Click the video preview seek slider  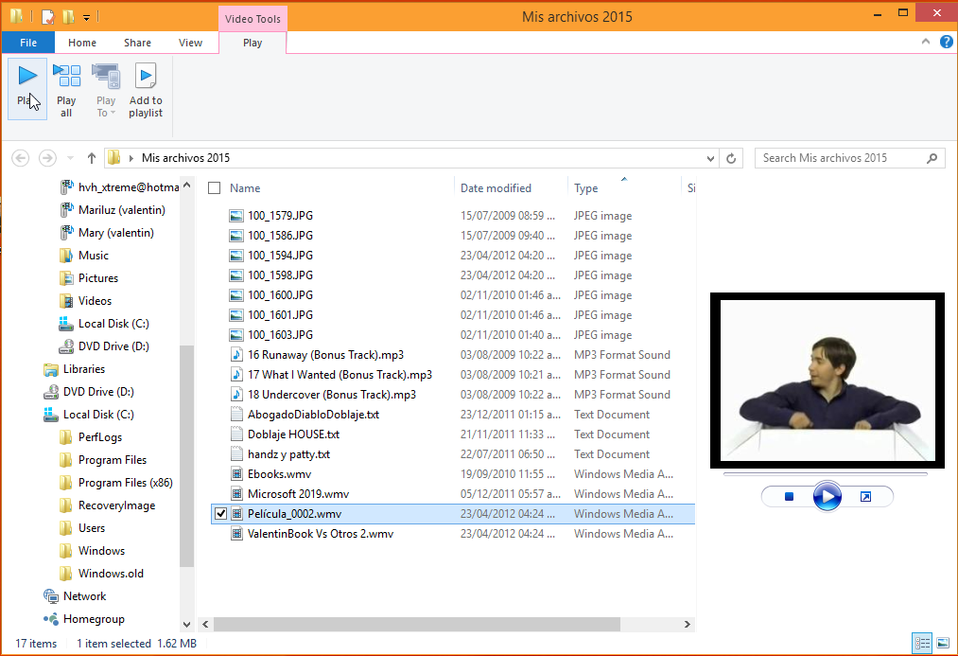(827, 474)
